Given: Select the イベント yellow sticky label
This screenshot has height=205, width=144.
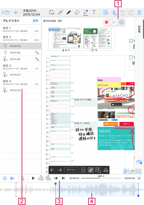Looking at the screenshot, I should 109,85.
